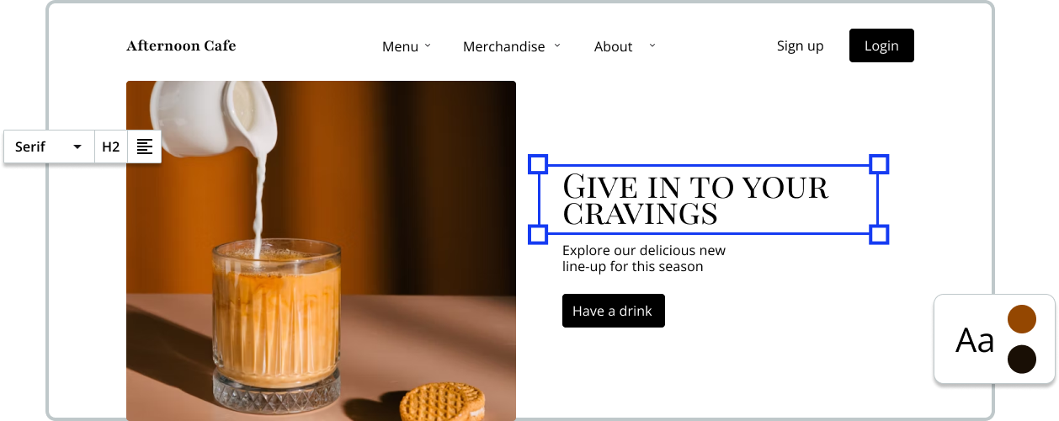Click the Aa typography preview
Image resolution: width=1059 pixels, height=421 pixels.
click(975, 340)
